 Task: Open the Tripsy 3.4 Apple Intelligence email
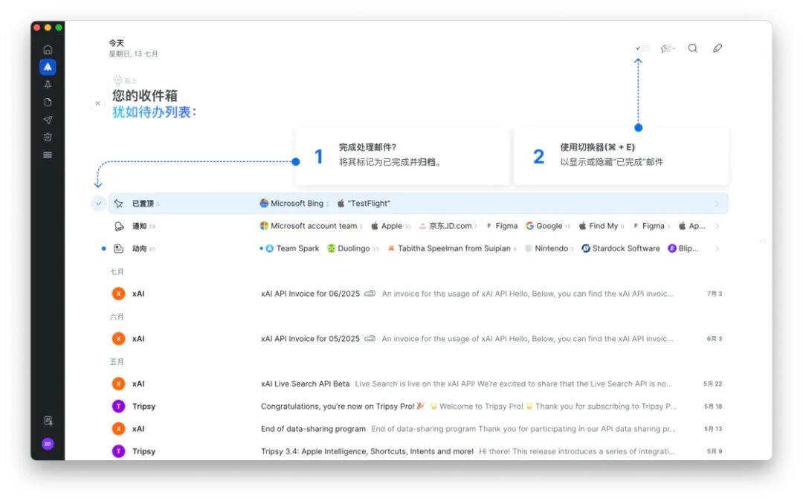pyautogui.click(x=418, y=451)
